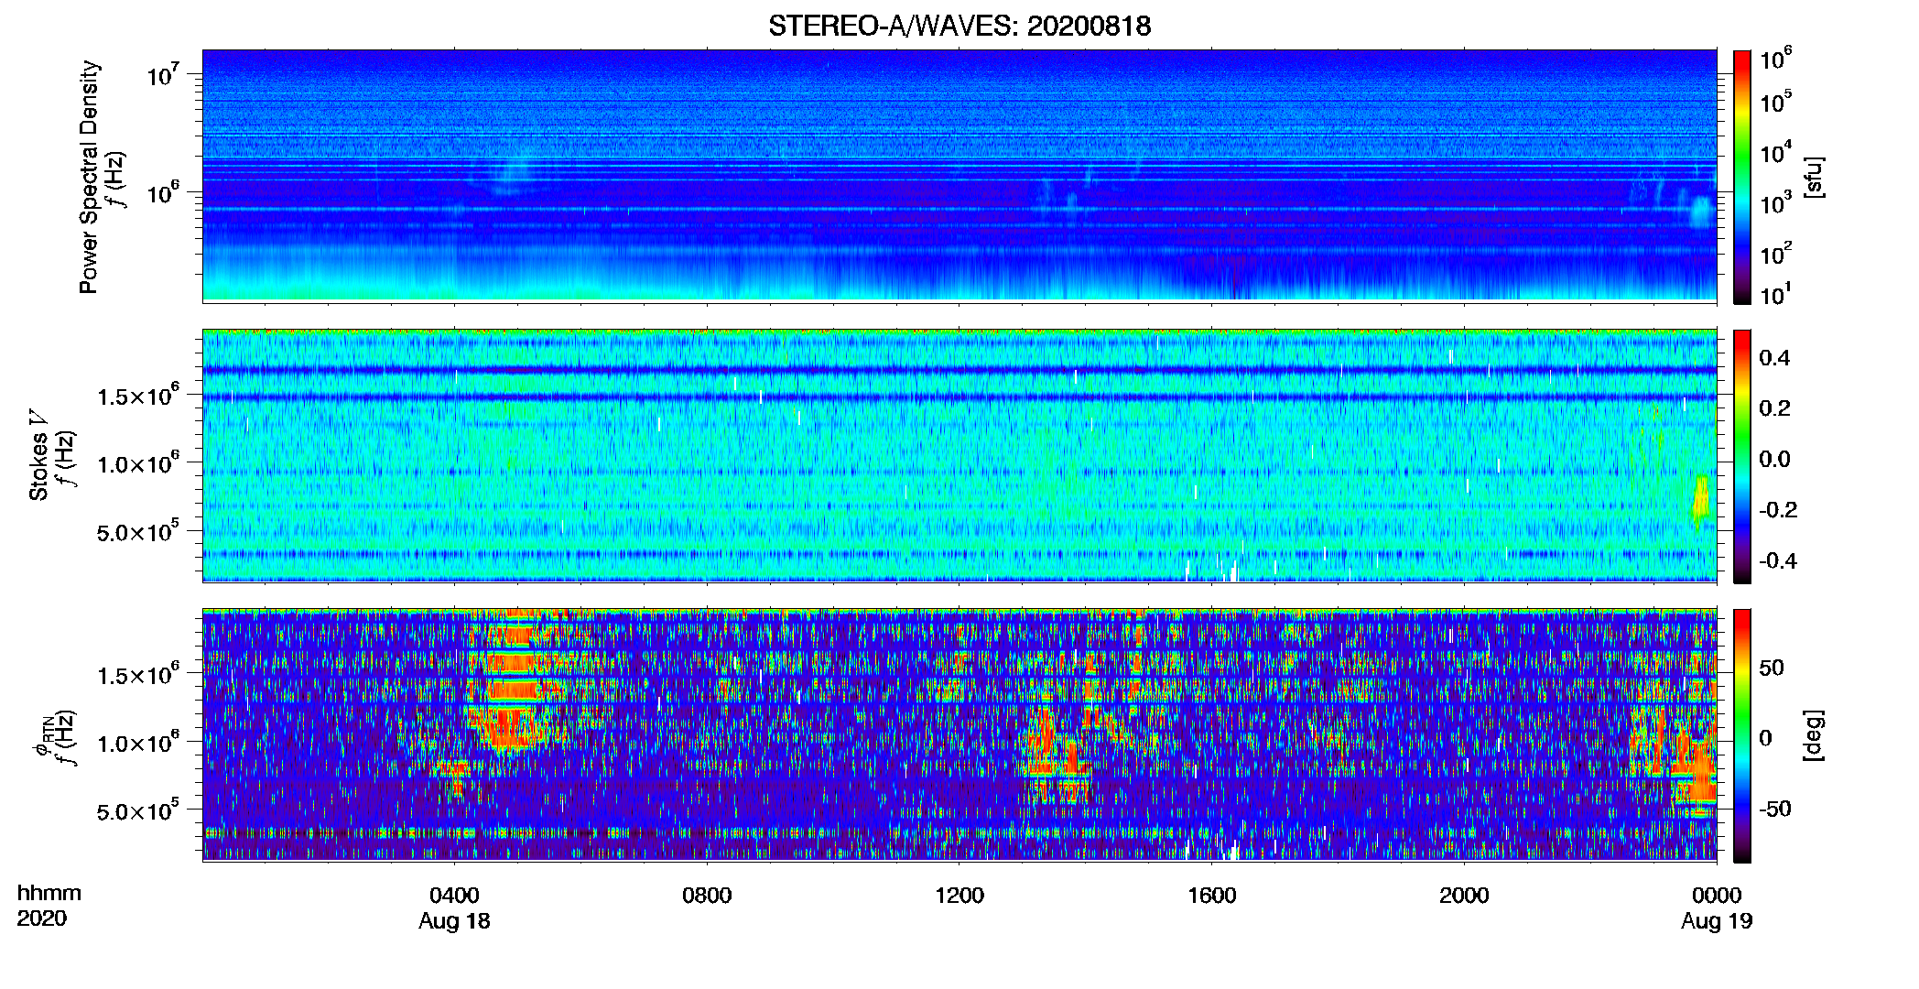
Task: Click the hhmm axis format label
Action: pos(49,894)
